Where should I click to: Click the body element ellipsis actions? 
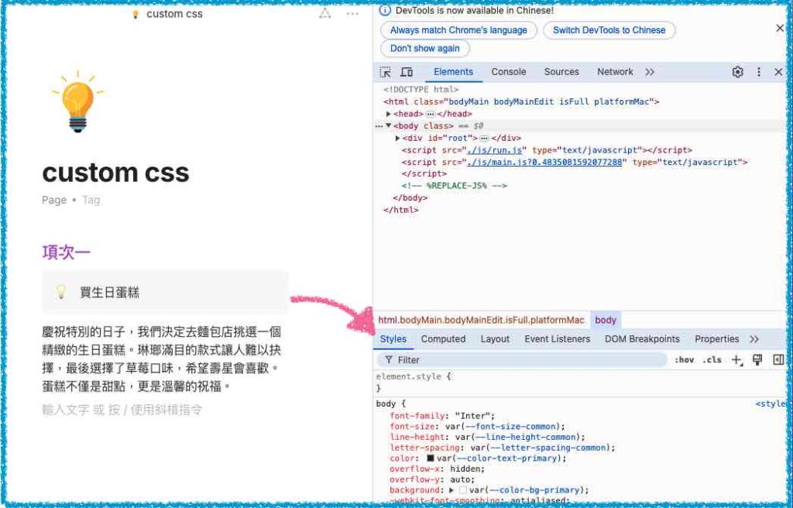(x=379, y=126)
